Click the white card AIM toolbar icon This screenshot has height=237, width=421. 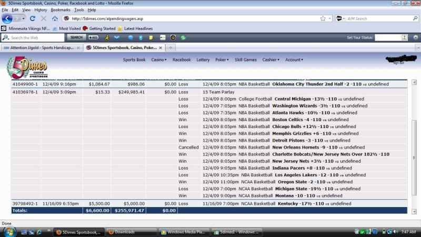163,37
